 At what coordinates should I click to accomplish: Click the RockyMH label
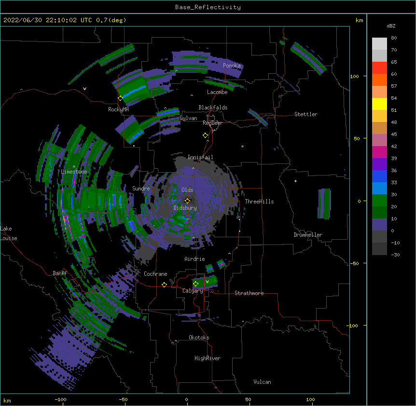pos(118,109)
